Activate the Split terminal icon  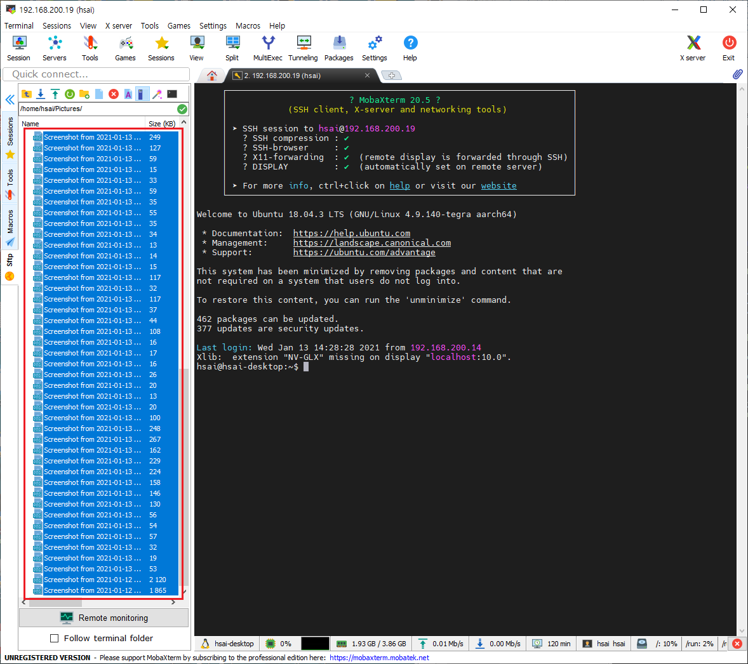232,48
